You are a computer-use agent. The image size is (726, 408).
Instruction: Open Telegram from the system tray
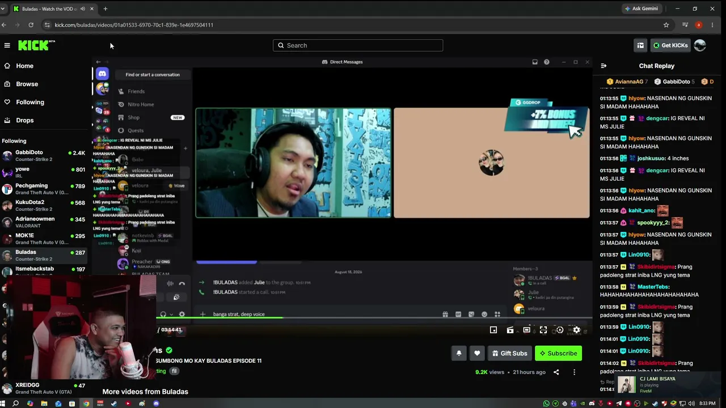pyautogui.click(x=619, y=403)
